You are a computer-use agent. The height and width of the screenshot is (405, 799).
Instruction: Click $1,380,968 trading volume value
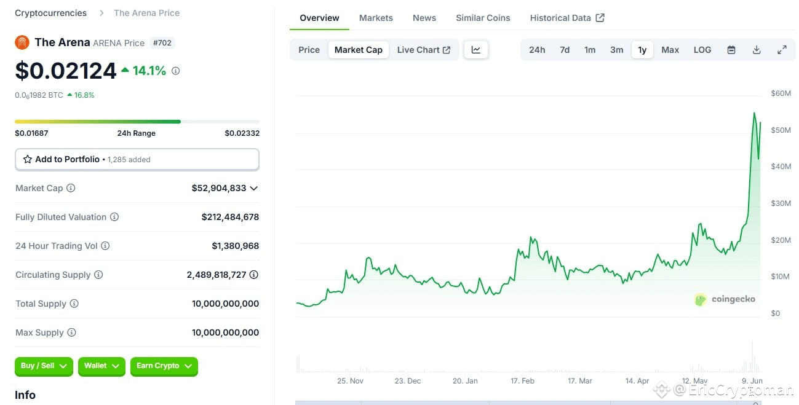pos(236,246)
